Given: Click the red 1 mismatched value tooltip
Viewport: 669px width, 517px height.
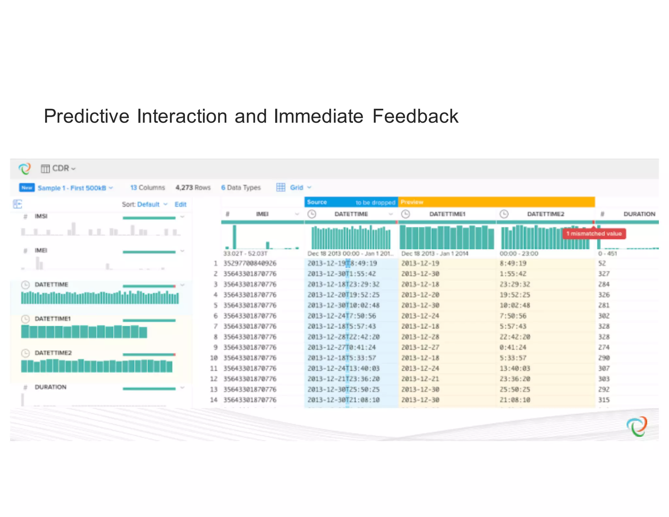Looking at the screenshot, I should point(594,234).
